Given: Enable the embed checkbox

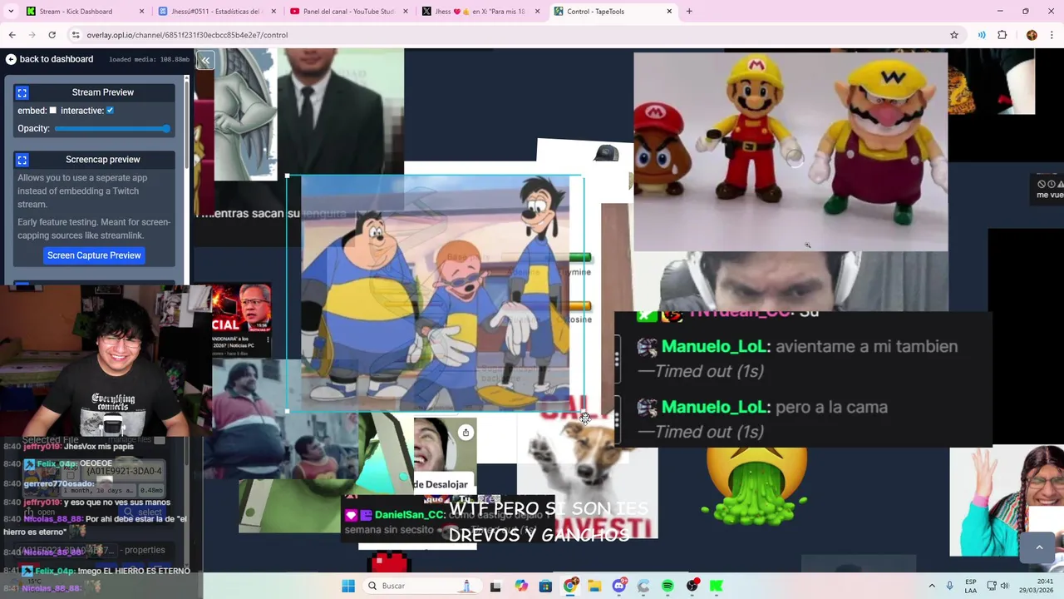Looking at the screenshot, I should (x=53, y=111).
